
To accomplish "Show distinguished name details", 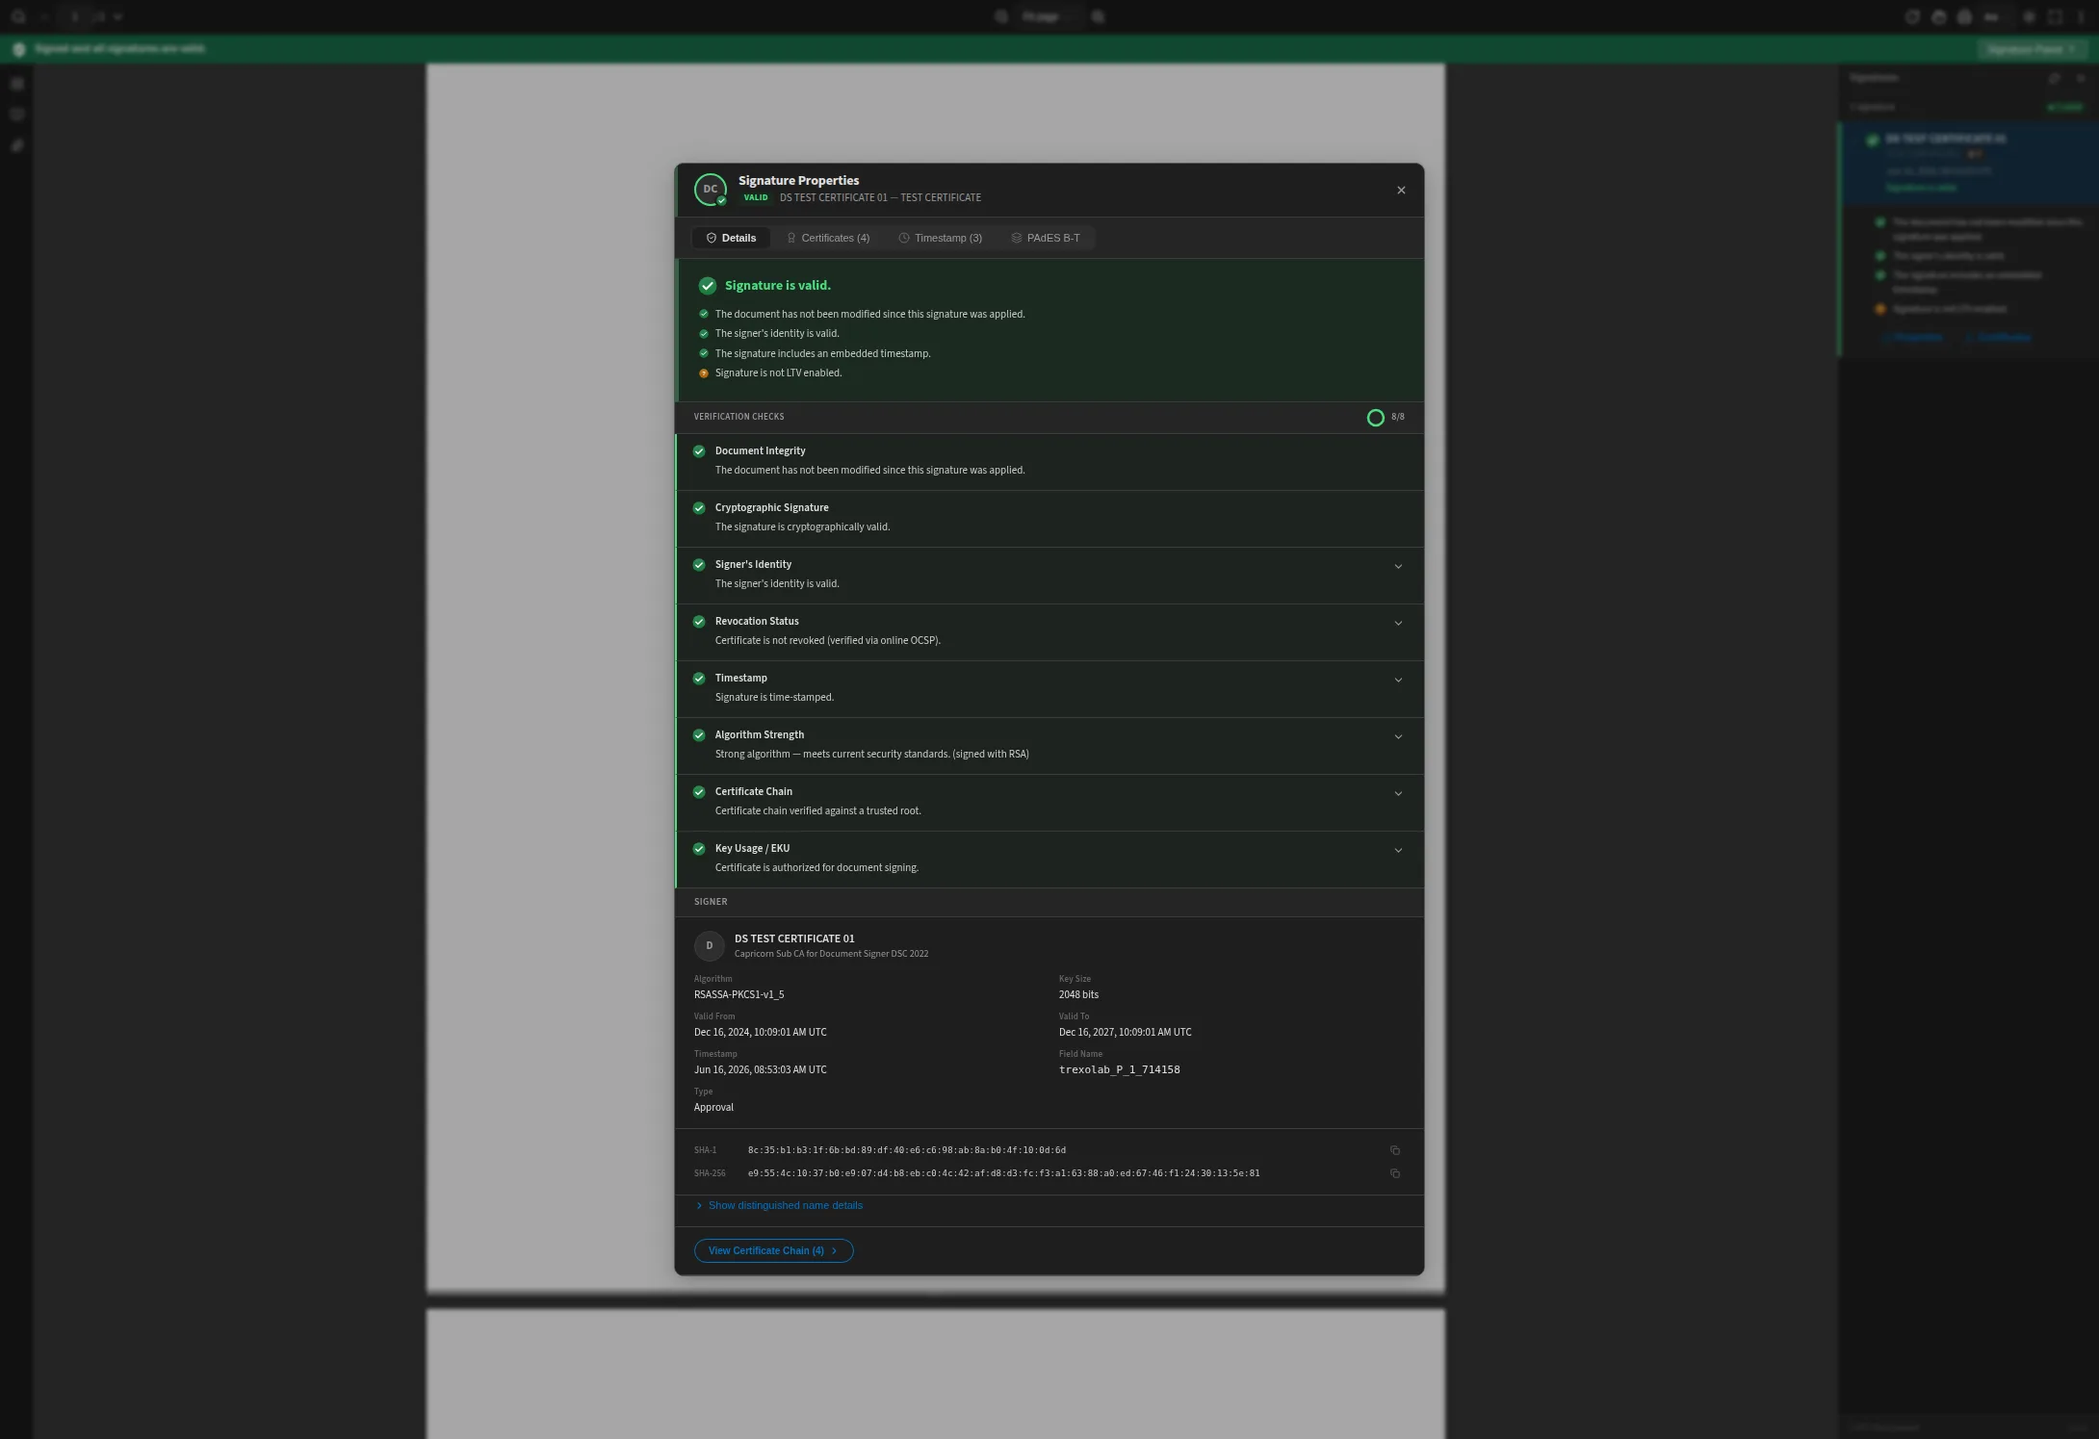I will pyautogui.click(x=779, y=1205).
